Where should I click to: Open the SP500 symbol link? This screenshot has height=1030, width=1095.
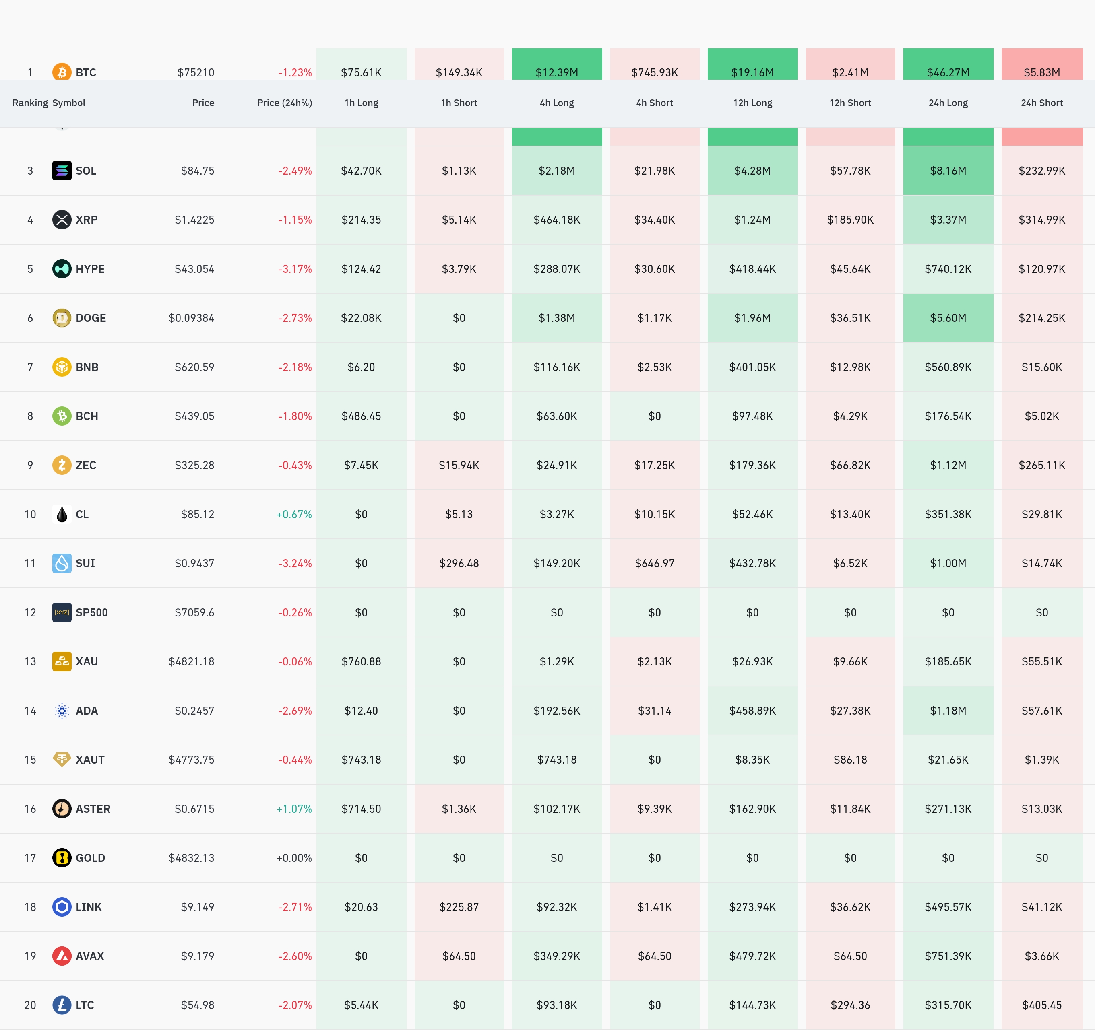tap(91, 612)
